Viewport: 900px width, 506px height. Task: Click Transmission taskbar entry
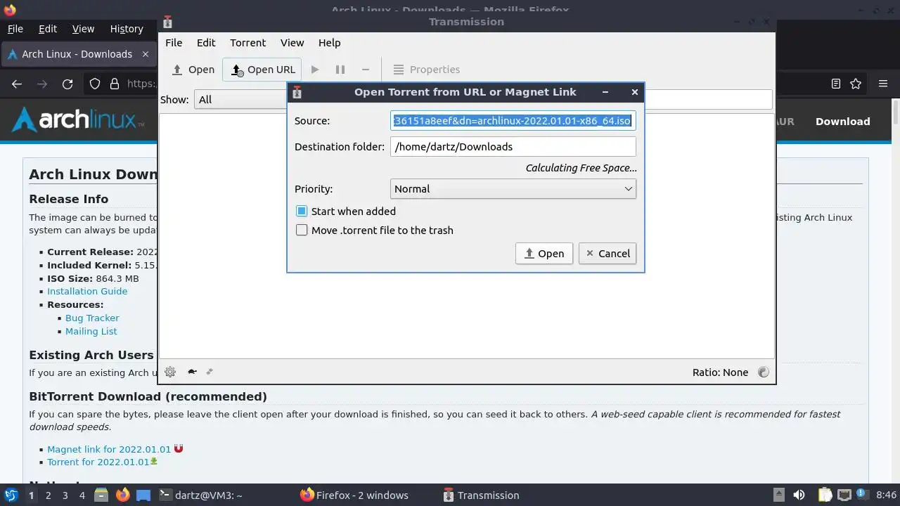pyautogui.click(x=482, y=495)
